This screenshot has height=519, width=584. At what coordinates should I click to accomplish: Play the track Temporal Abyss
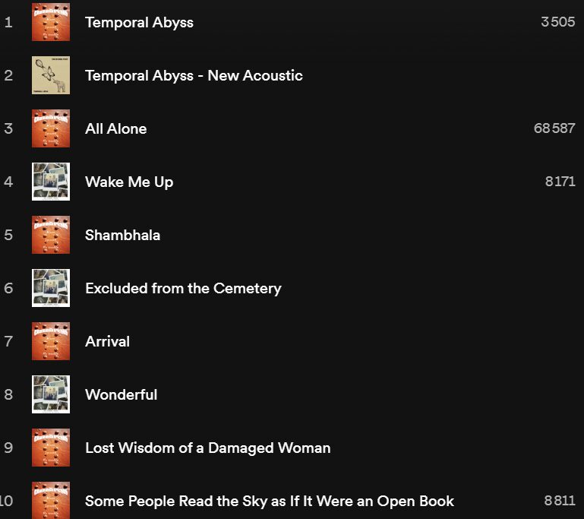pyautogui.click(x=139, y=23)
